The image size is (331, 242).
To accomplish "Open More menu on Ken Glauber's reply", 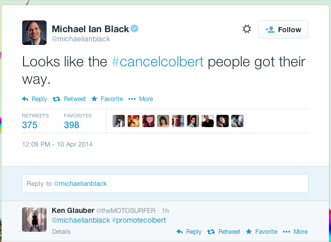I will pos(296,232).
